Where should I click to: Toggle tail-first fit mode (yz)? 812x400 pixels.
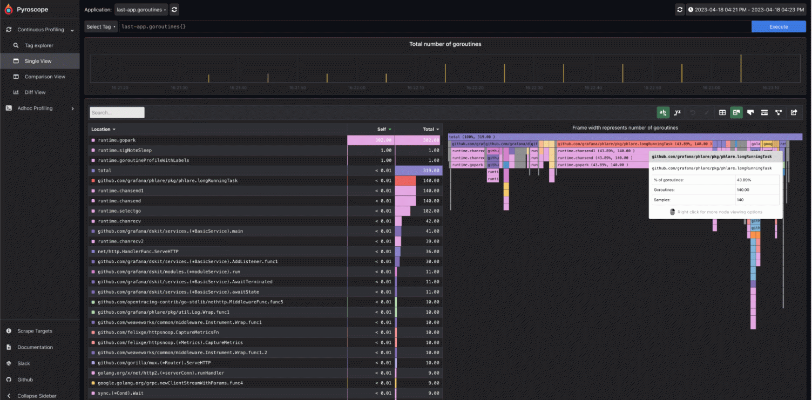point(678,112)
